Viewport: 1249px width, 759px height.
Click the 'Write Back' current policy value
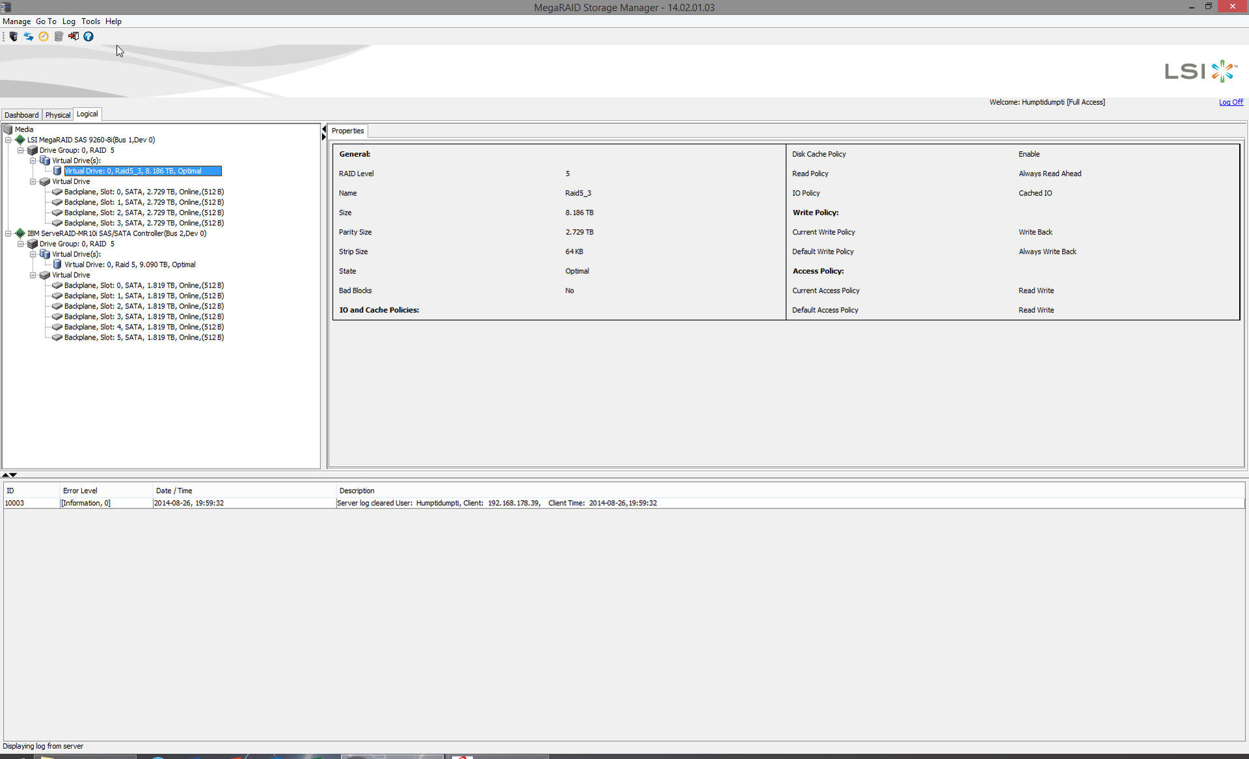click(x=1035, y=232)
